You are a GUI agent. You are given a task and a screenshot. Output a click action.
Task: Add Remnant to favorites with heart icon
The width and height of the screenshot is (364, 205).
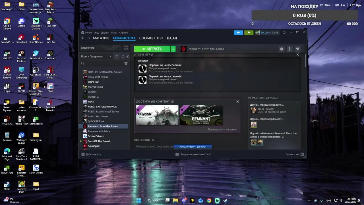[x=297, y=49]
